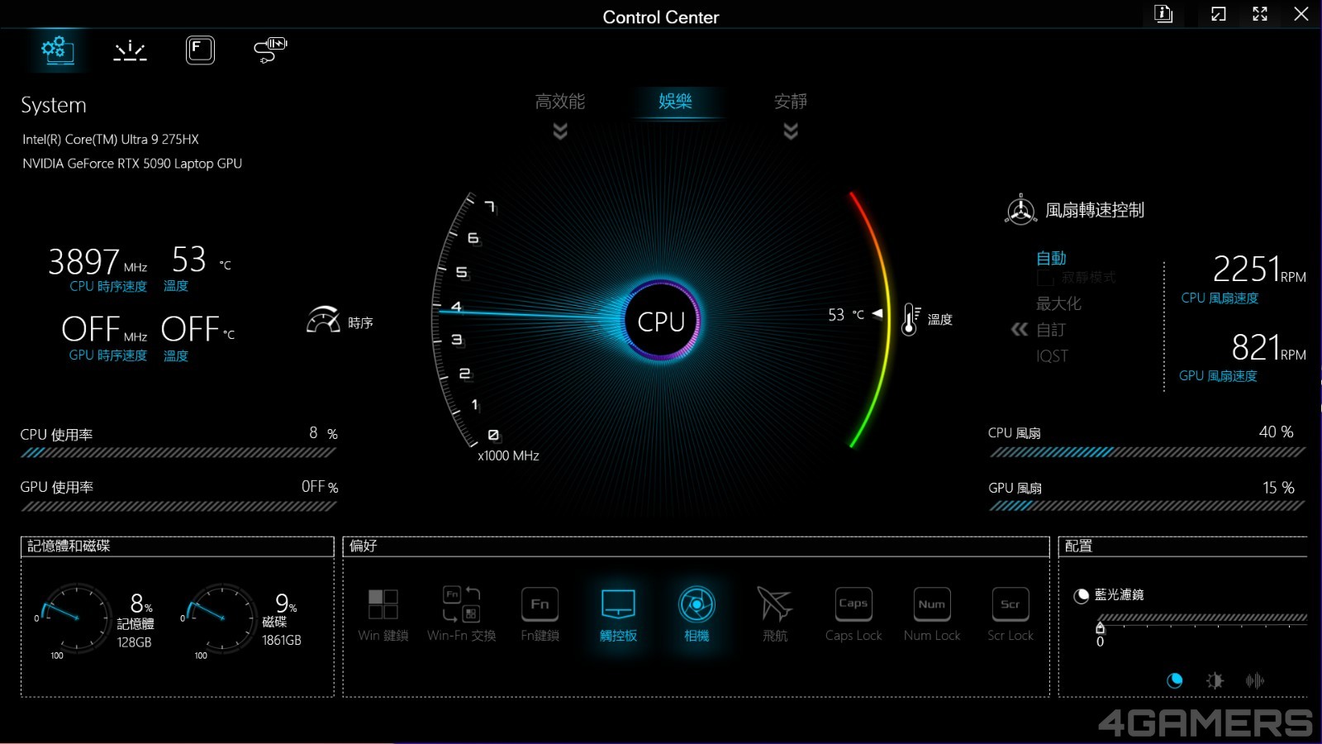Select the blue light filter configuration icon
This screenshot has width=1322, height=744.
point(1174,680)
